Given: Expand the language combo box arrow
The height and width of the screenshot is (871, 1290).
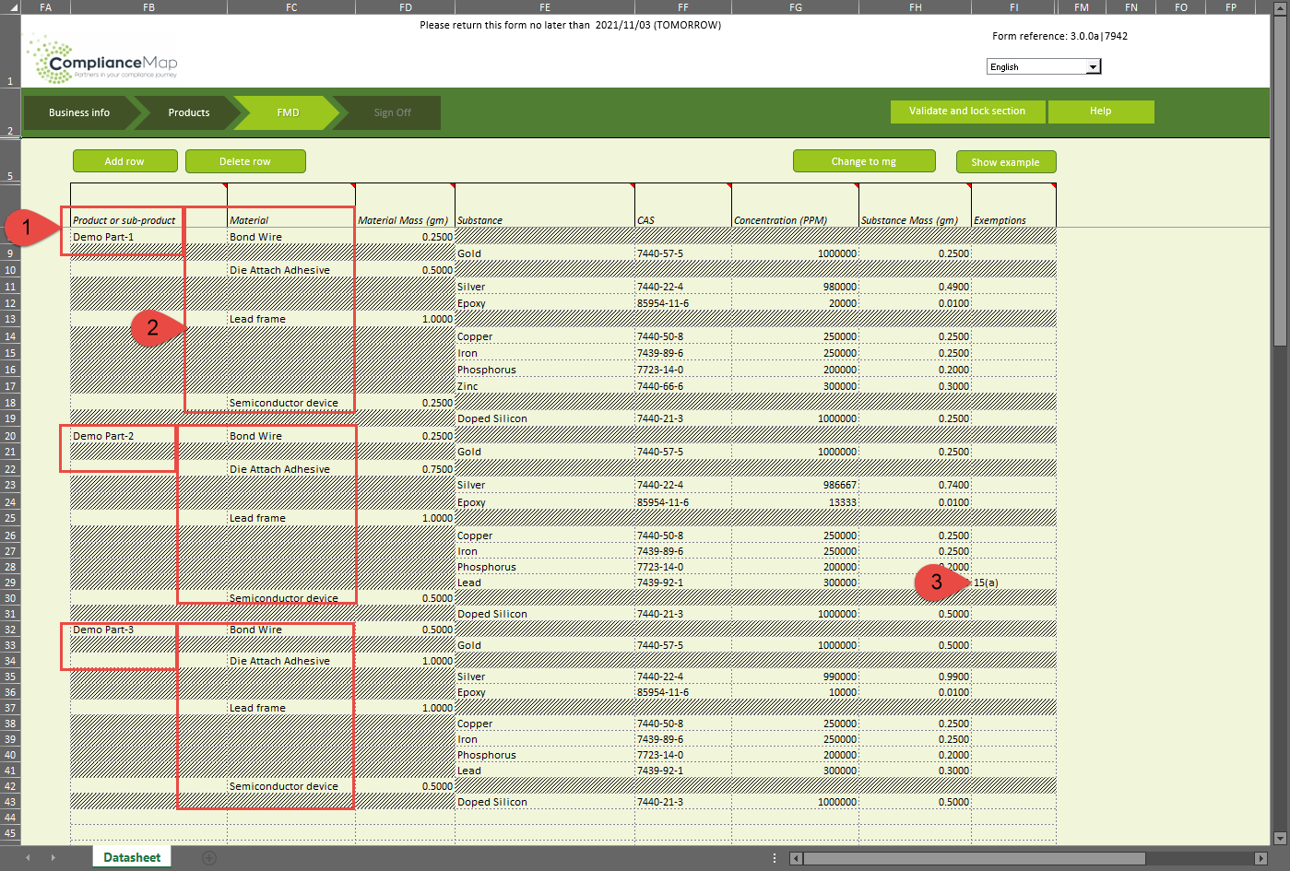Looking at the screenshot, I should pyautogui.click(x=1094, y=65).
